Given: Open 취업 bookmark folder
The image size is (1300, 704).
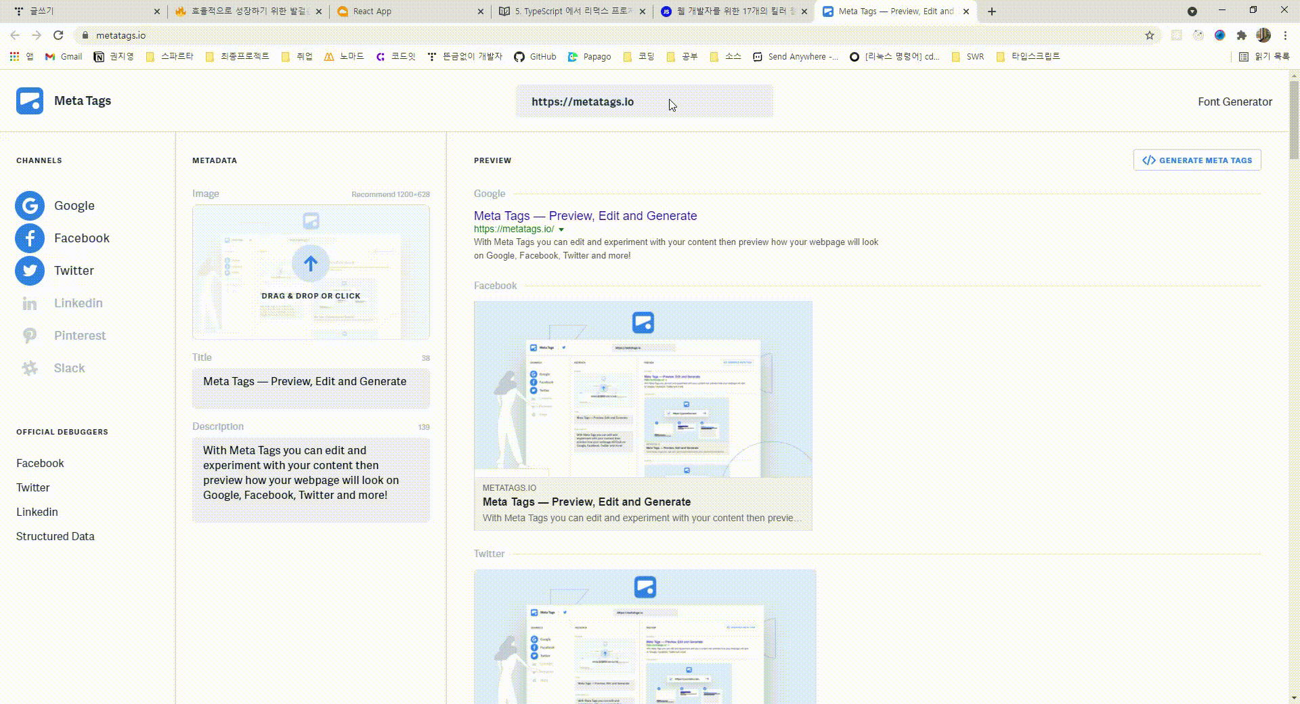Looking at the screenshot, I should coord(297,57).
